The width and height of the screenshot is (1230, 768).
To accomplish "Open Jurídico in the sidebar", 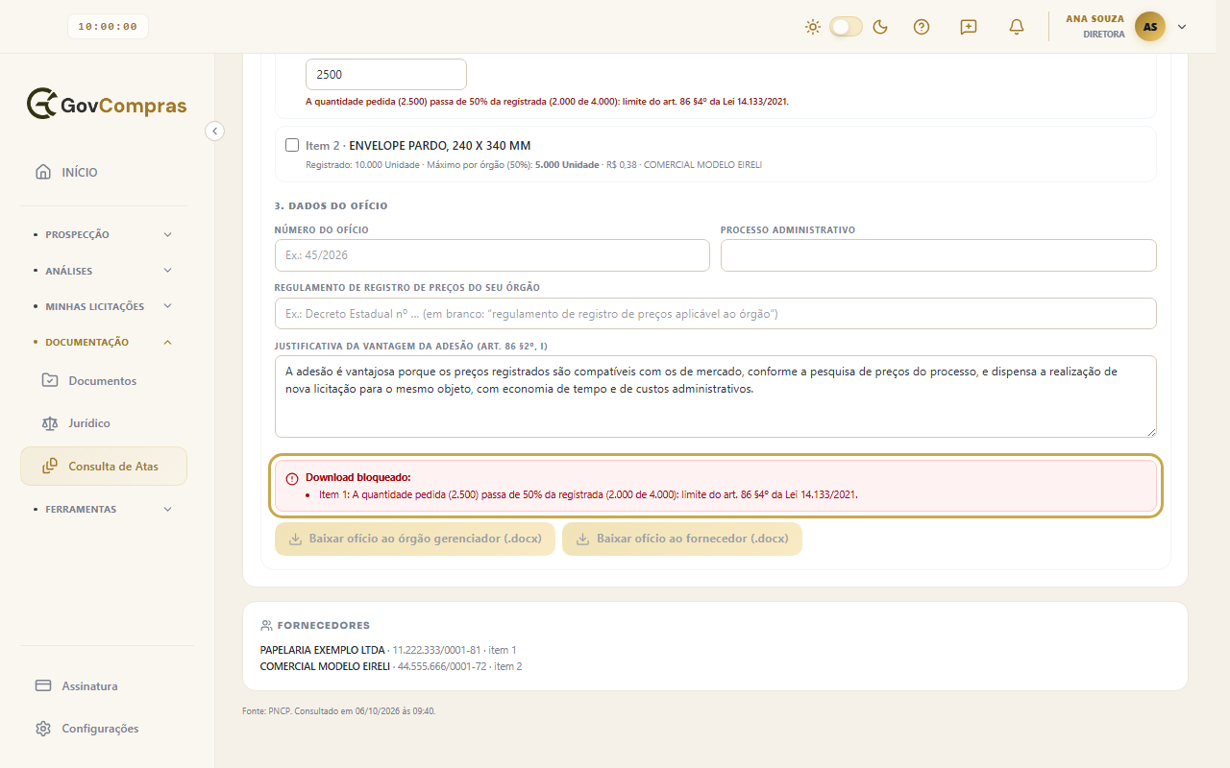I will 104,423.
